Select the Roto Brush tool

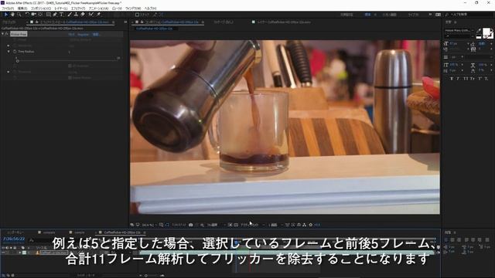91,15
